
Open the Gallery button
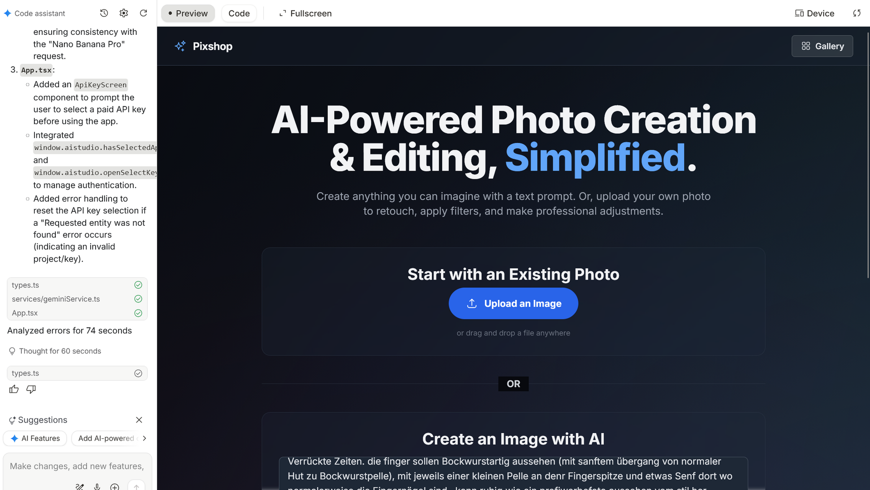coord(822,46)
